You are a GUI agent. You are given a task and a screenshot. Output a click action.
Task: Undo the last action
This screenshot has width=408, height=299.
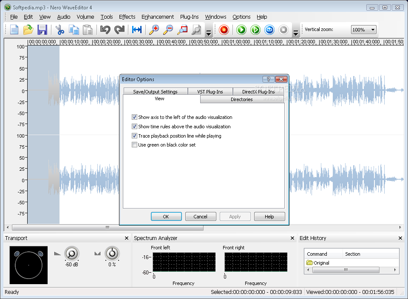point(105,30)
